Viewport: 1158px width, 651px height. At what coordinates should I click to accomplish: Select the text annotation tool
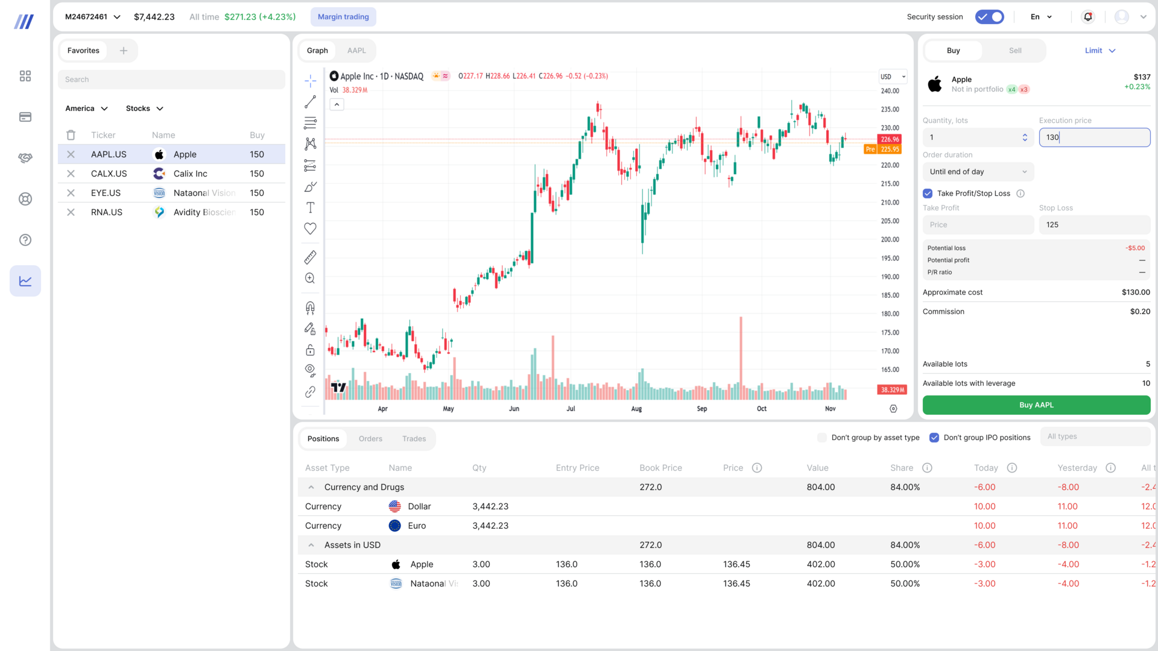pos(310,208)
